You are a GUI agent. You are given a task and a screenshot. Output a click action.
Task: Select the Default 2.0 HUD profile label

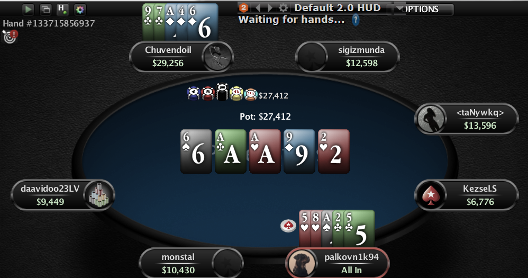338,8
